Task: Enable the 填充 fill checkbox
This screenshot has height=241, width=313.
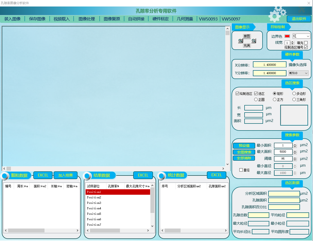Action: [x=306, y=43]
